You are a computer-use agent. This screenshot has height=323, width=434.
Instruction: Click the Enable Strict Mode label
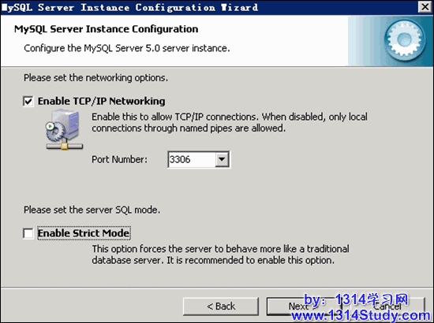pyautogui.click(x=84, y=233)
